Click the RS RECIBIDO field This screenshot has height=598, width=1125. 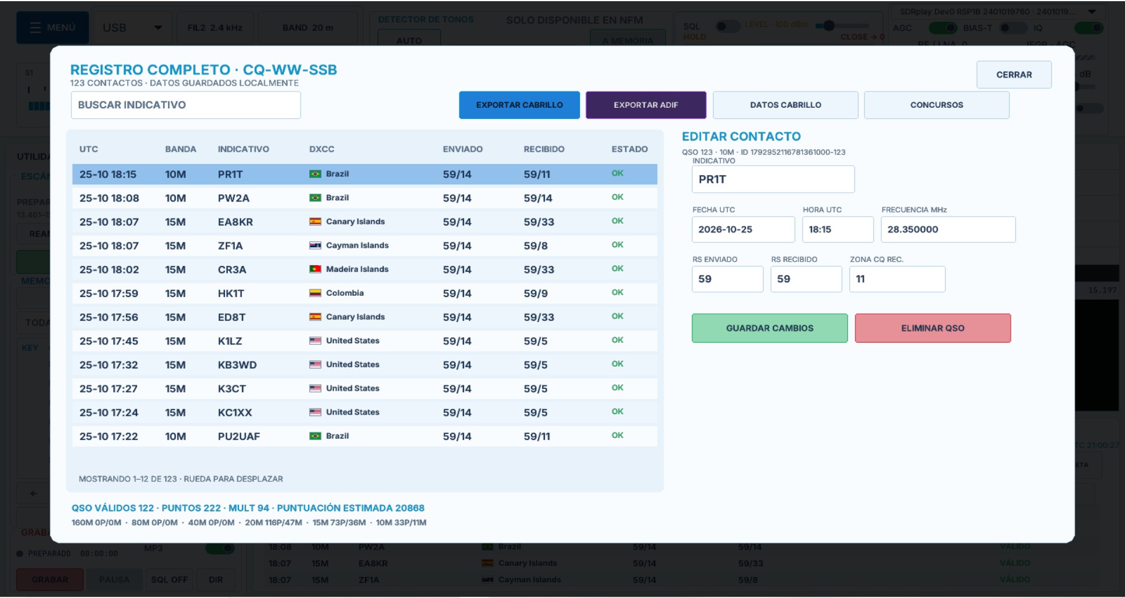point(806,279)
